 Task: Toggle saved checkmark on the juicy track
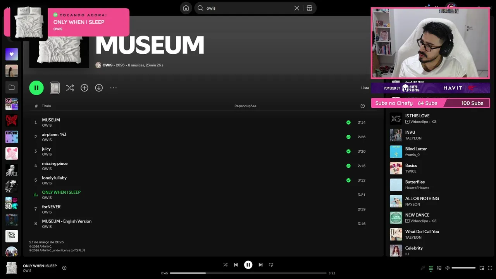pos(348,152)
